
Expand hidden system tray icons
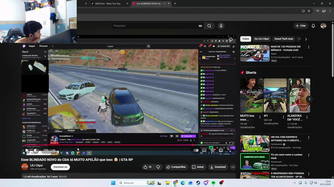295,183
